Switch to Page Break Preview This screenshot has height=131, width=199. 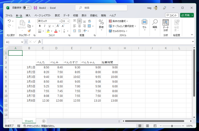155,126
